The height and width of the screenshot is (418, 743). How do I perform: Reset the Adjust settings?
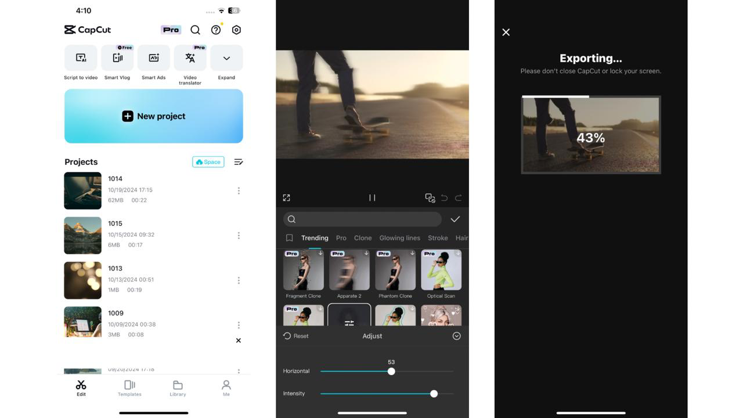(x=296, y=336)
